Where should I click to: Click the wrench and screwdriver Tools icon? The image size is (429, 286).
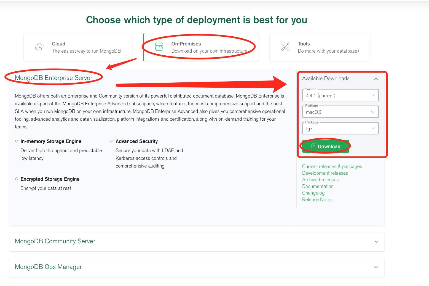click(285, 47)
